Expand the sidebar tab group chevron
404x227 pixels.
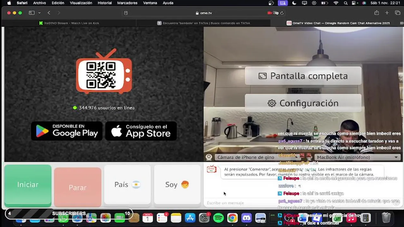pos(39,13)
